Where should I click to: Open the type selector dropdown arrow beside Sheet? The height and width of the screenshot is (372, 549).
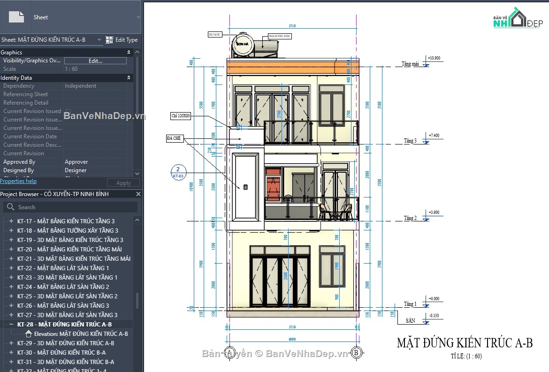(x=138, y=17)
